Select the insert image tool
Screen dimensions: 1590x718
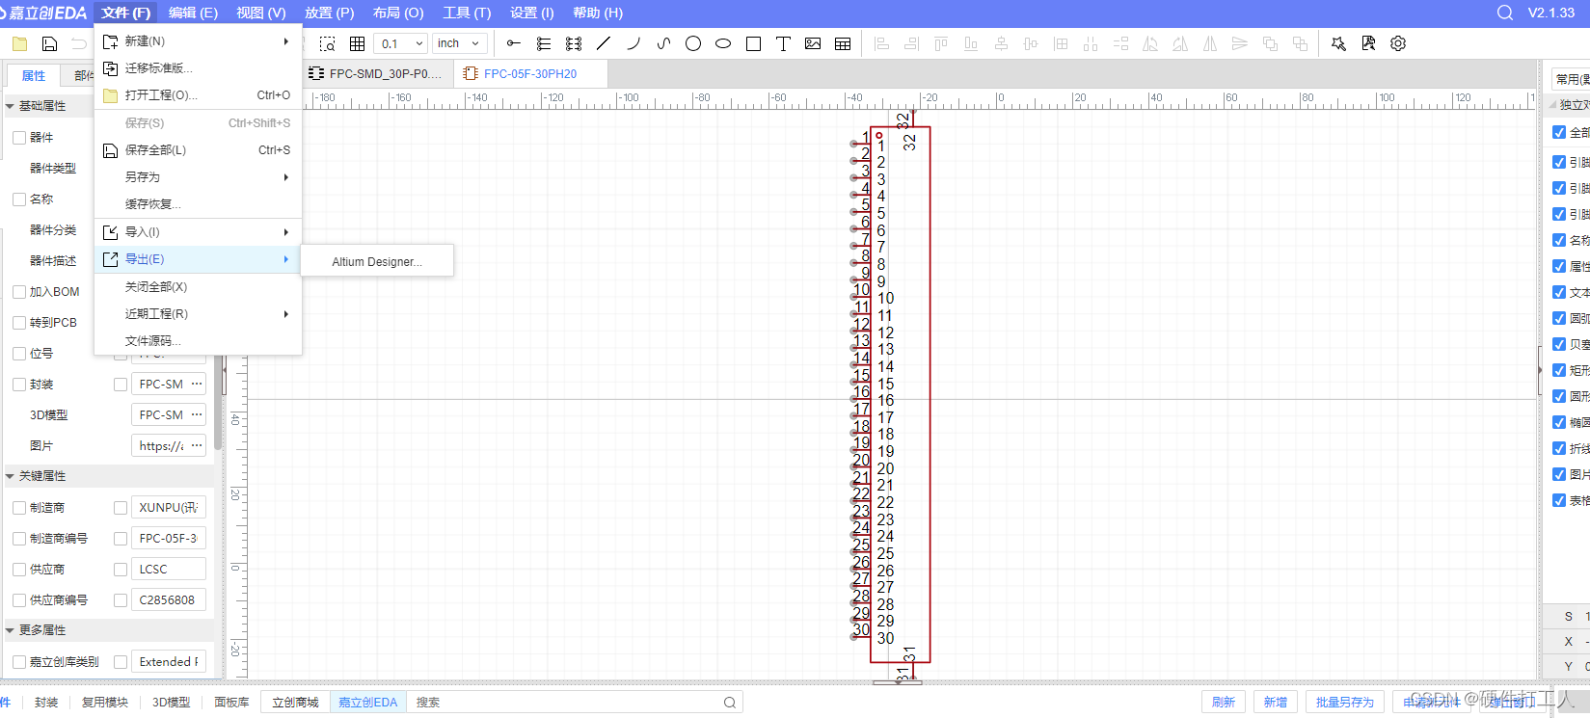pyautogui.click(x=813, y=43)
